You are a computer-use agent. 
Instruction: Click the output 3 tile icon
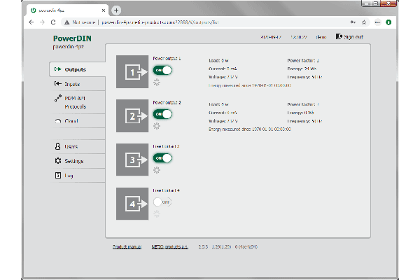(x=132, y=160)
